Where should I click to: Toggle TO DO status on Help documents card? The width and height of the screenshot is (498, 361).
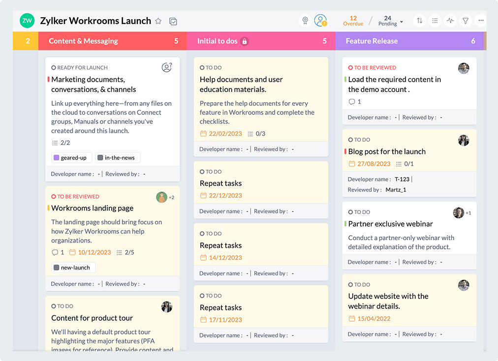coord(202,68)
